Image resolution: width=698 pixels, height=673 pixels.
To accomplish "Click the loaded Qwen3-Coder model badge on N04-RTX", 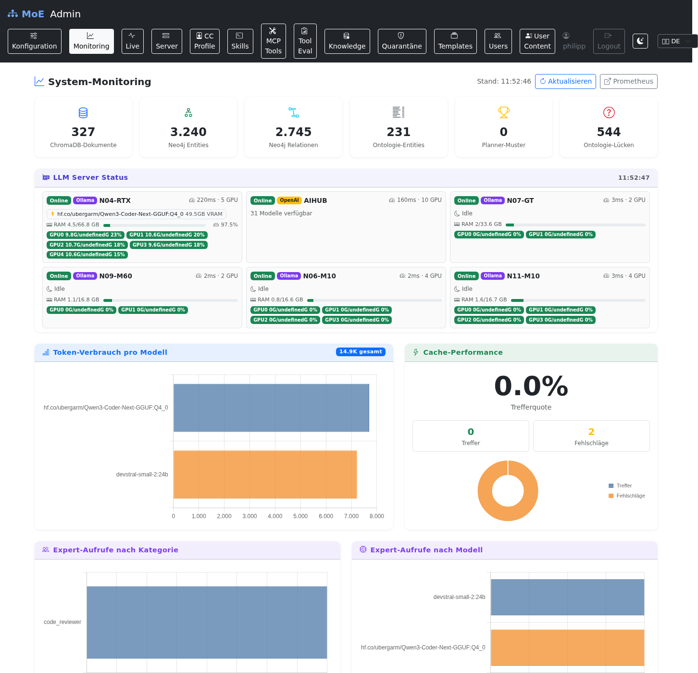I will point(137,214).
